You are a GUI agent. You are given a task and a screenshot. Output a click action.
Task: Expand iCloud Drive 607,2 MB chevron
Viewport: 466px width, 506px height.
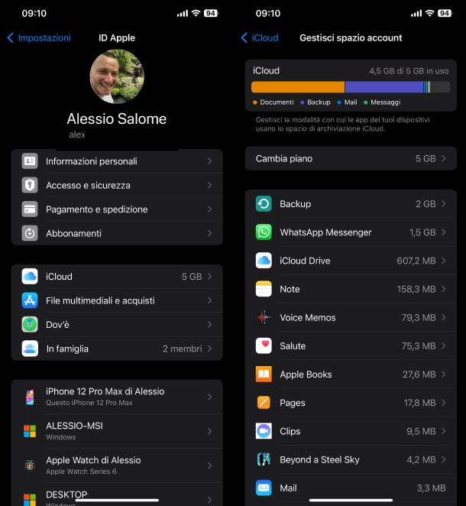(444, 261)
